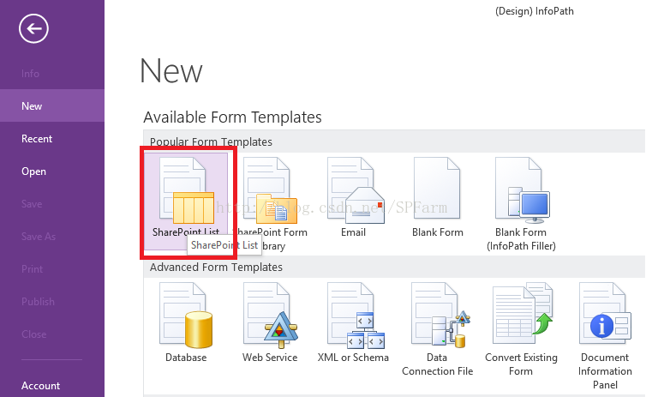Image resolution: width=646 pixels, height=397 pixels.
Task: Click Save As in the sidebar
Action: point(39,236)
